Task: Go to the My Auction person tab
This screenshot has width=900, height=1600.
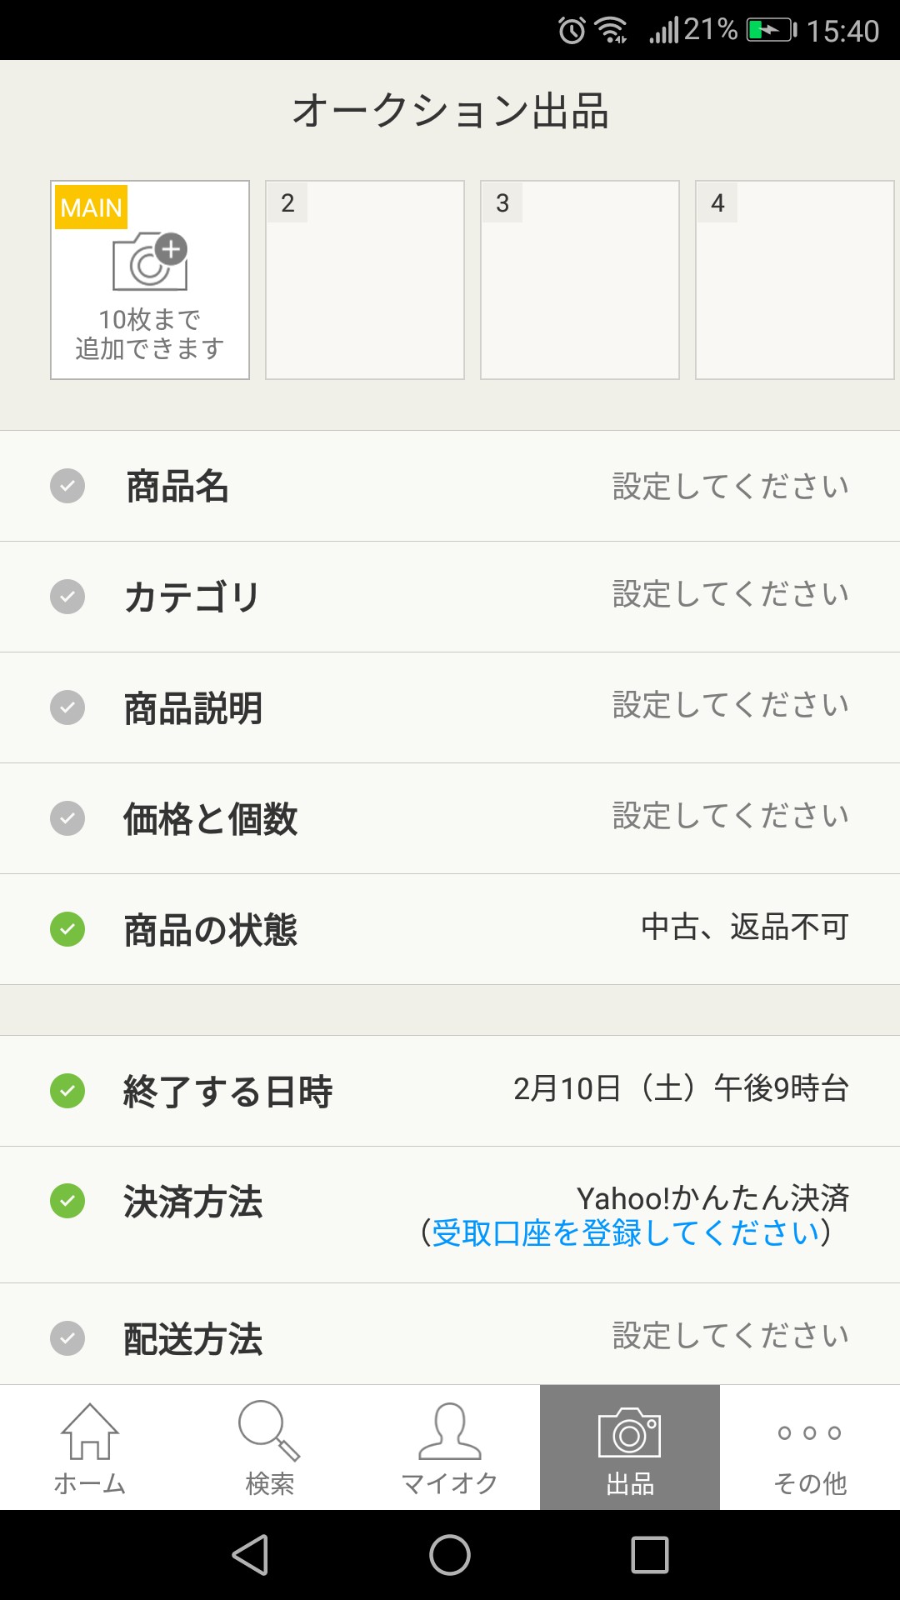Action: [449, 1447]
